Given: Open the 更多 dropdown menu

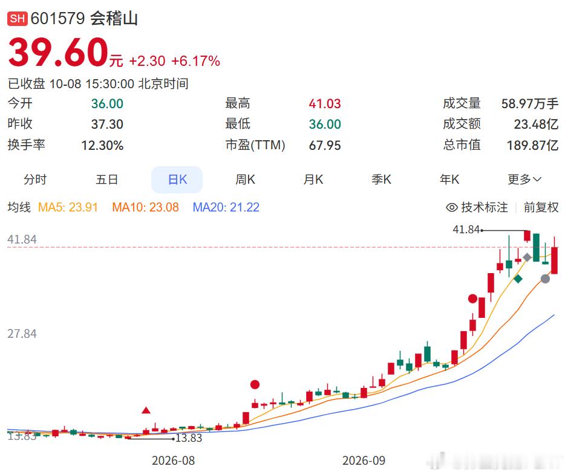Looking at the screenshot, I should click(524, 179).
